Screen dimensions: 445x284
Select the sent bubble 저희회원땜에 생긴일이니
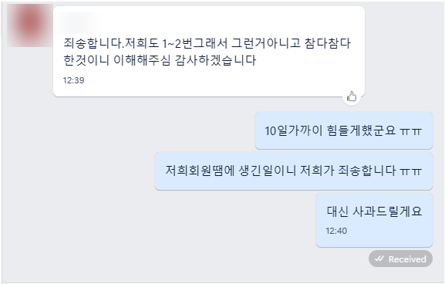[293, 171]
